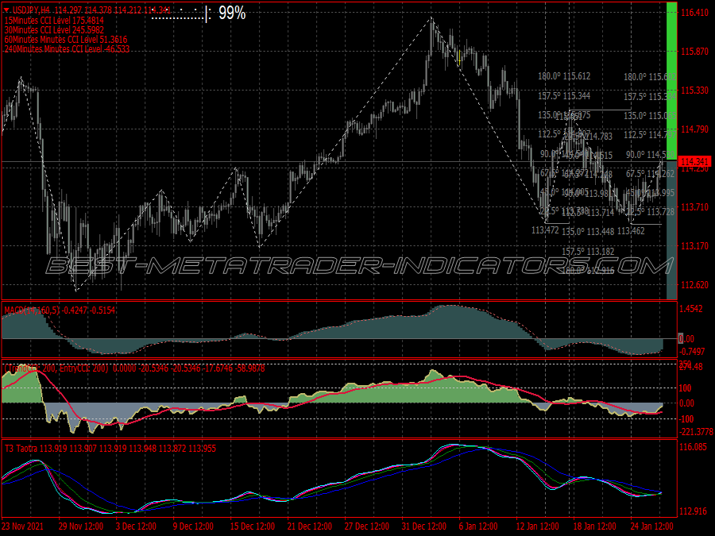
Task: Select the 60Minutes CCI Level 51.3616 label
Action: tap(66, 40)
